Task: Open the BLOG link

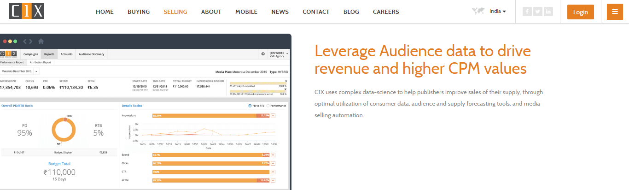Action: [351, 12]
